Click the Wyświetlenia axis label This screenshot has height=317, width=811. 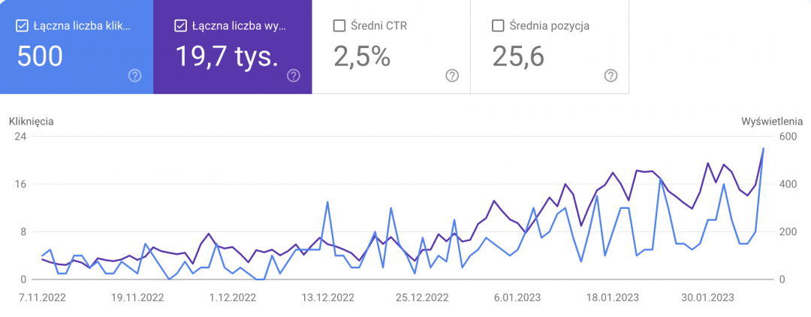point(772,121)
